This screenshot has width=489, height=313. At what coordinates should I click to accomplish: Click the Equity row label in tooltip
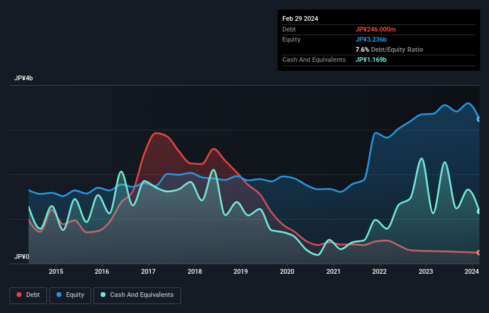pyautogui.click(x=291, y=39)
